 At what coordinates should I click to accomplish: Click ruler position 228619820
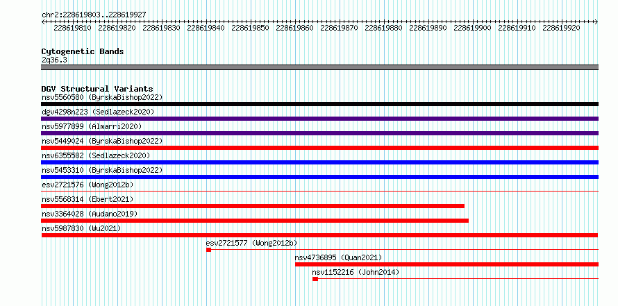(117, 28)
